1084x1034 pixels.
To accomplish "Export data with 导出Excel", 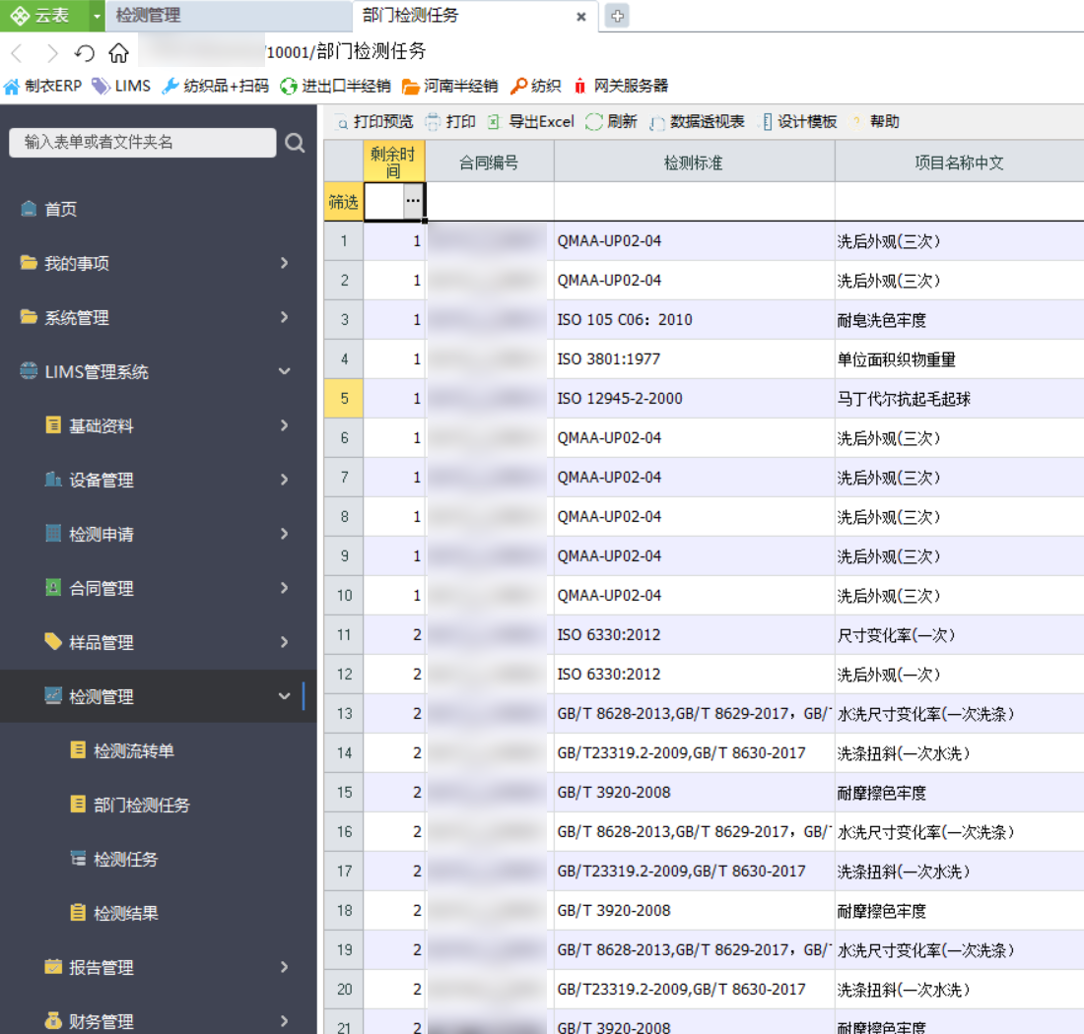I will (x=531, y=121).
